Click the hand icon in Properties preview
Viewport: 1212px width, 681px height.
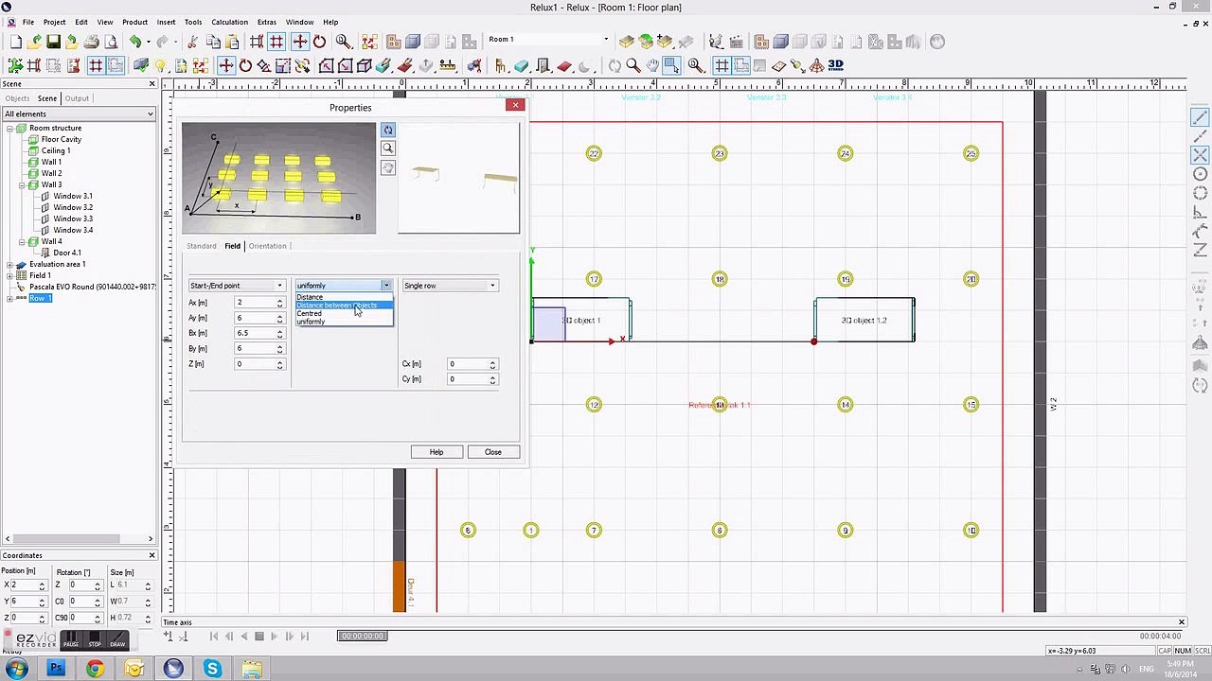[x=387, y=167]
